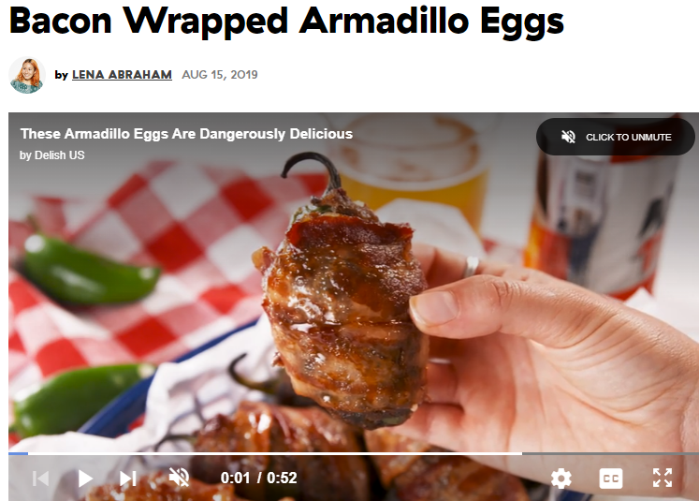
Task: Skip to the next video
Action: coord(128,479)
